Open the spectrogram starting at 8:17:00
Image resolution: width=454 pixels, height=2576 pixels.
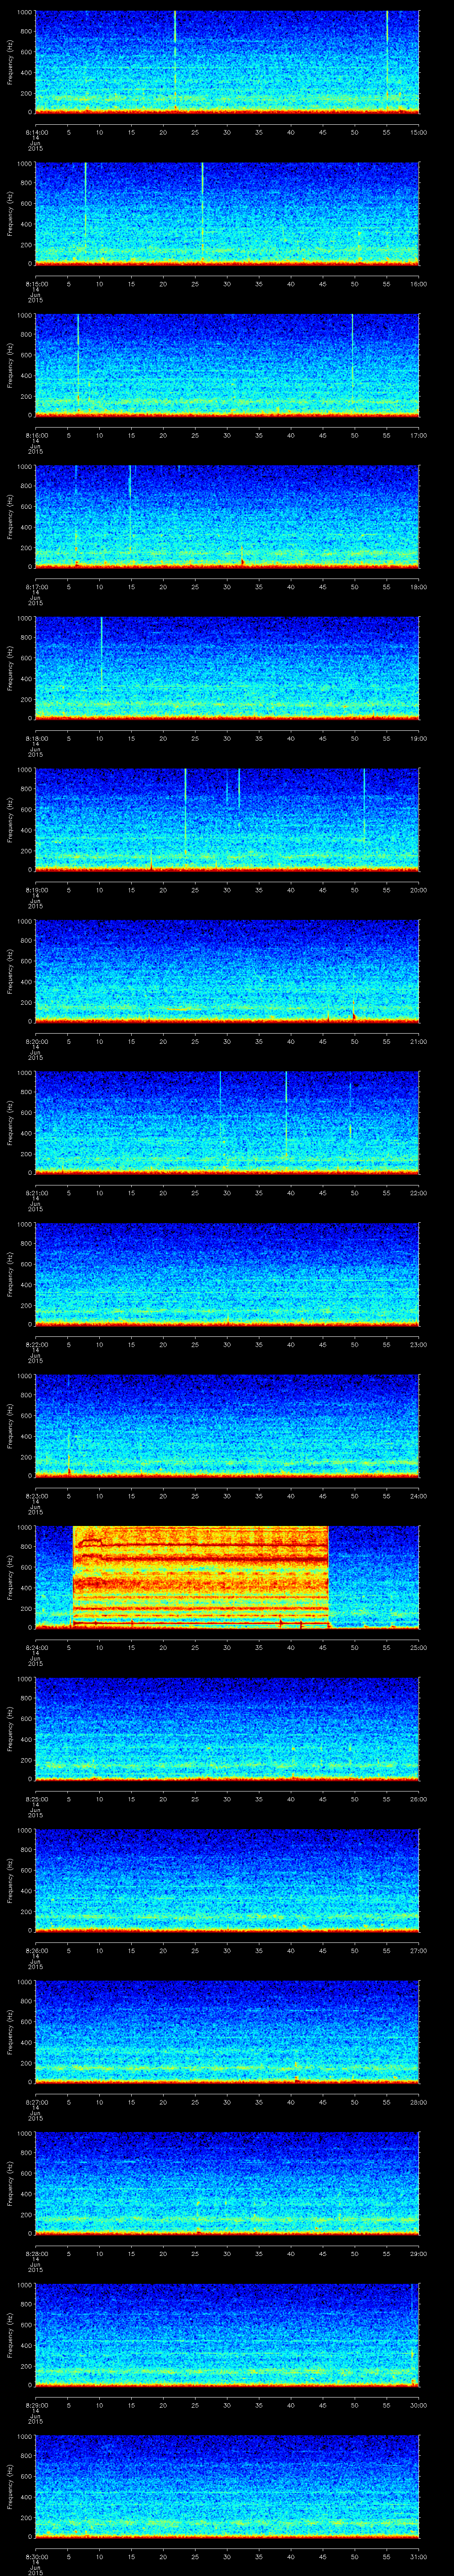click(227, 516)
